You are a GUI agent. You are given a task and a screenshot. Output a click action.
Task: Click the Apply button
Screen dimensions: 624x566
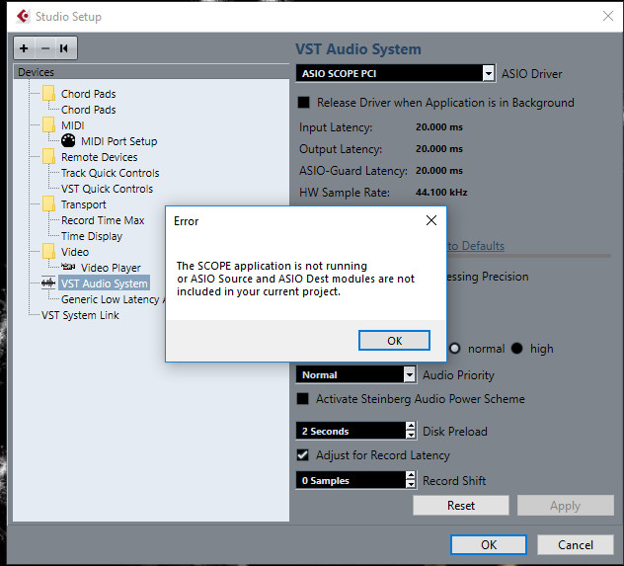tap(565, 505)
